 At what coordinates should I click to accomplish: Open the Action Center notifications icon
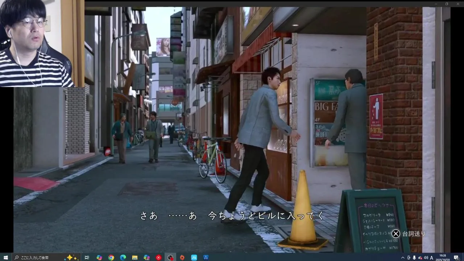click(x=456, y=257)
